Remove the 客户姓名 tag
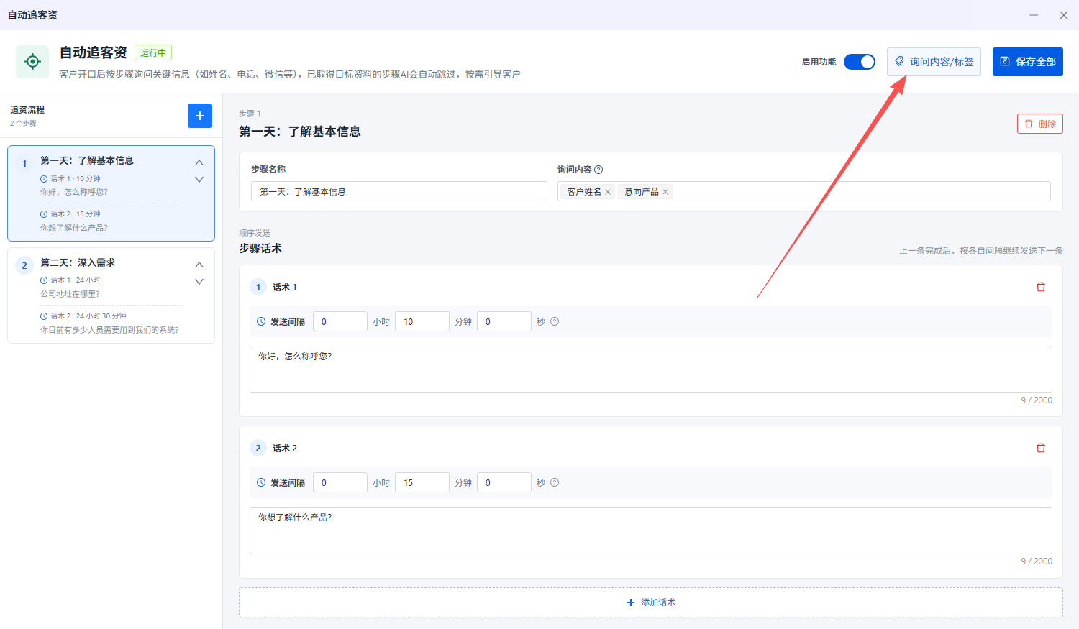Image resolution: width=1079 pixels, height=629 pixels. point(608,192)
